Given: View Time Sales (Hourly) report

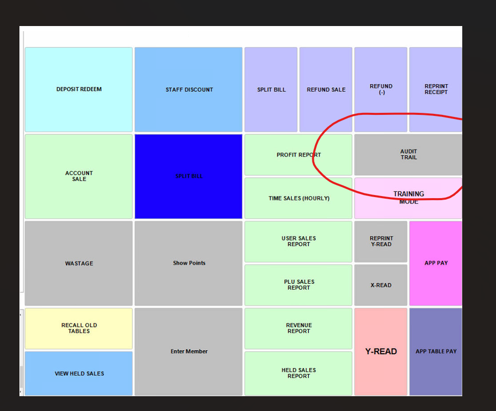Looking at the screenshot, I should (298, 198).
